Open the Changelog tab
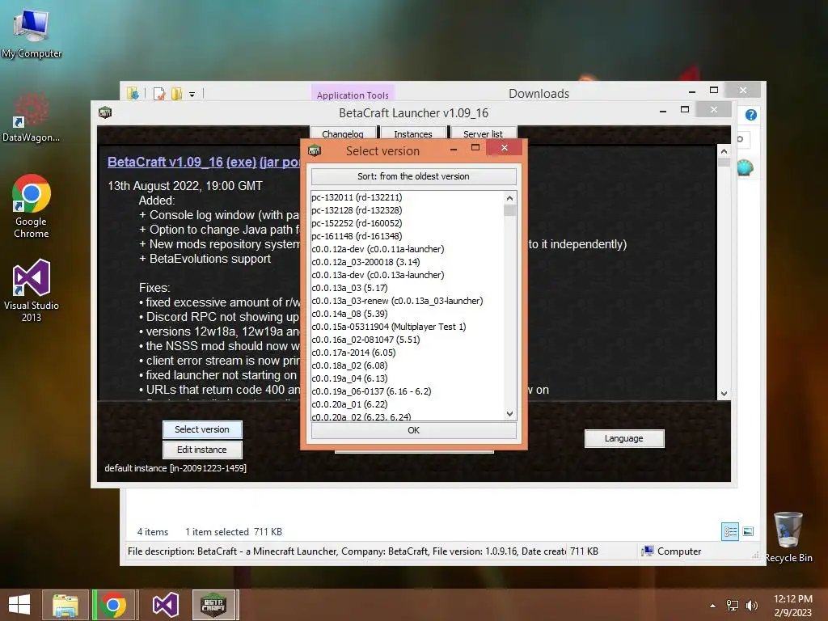 343,133
